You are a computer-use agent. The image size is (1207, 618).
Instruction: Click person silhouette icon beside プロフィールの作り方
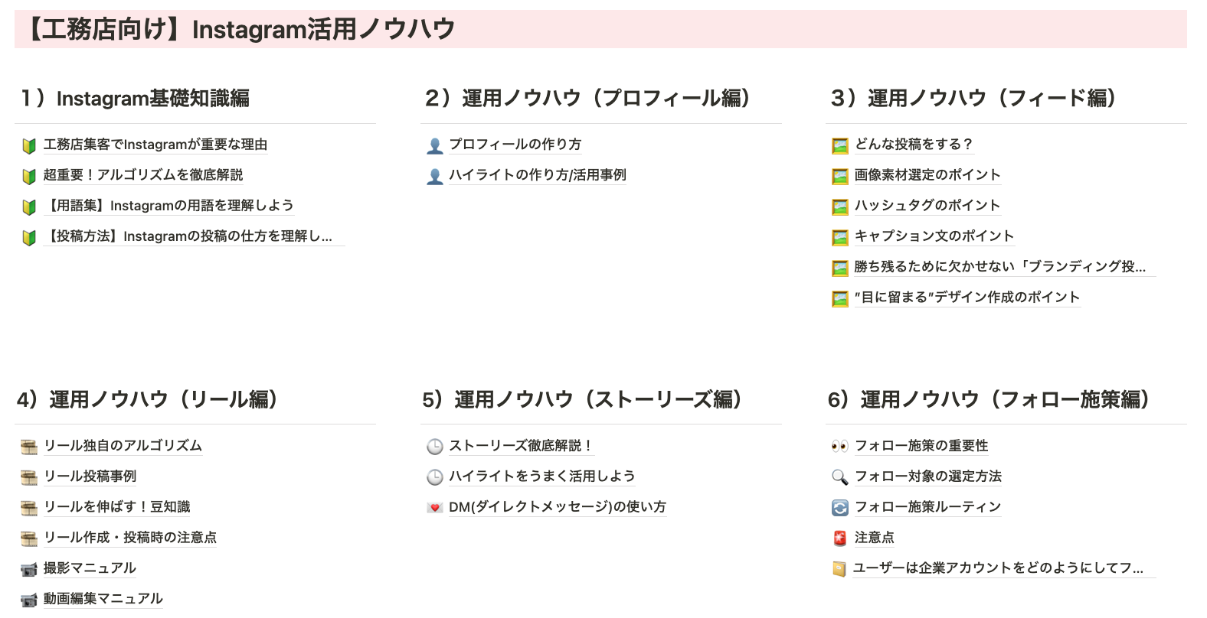[435, 145]
